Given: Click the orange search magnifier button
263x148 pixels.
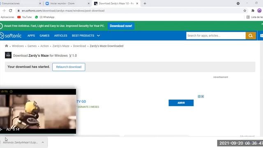Looking at the screenshot, I should pyautogui.click(x=251, y=36).
